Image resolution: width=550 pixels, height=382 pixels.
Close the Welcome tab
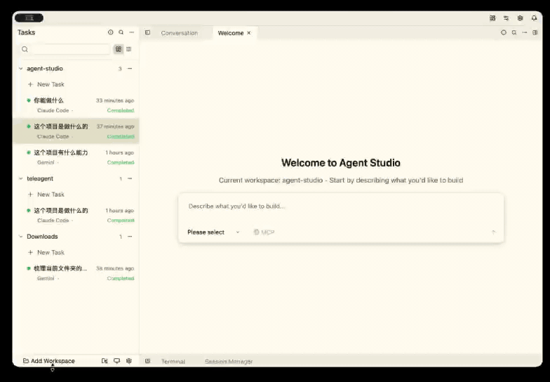(248, 32)
